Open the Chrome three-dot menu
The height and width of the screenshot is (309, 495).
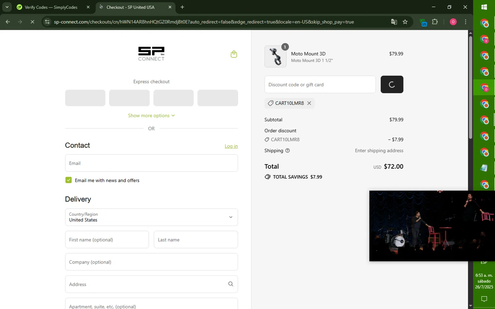[465, 22]
